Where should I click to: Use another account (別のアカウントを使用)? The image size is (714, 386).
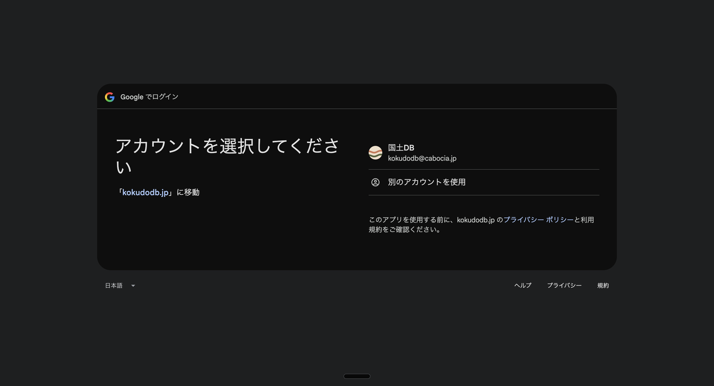tap(484, 182)
